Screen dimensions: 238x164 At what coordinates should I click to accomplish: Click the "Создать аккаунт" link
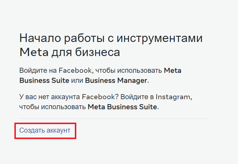click(x=45, y=130)
